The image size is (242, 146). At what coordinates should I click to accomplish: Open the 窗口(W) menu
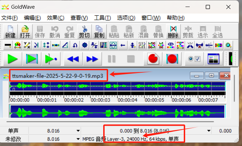(x=151, y=18)
